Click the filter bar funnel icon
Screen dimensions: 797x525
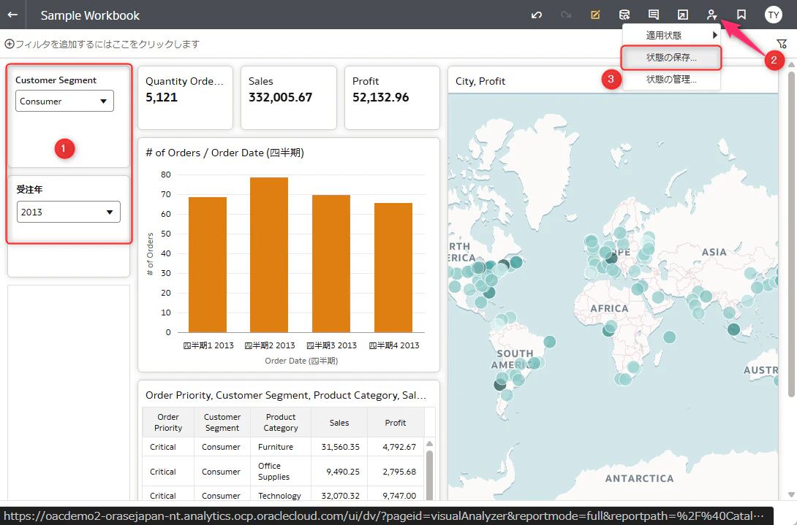782,44
